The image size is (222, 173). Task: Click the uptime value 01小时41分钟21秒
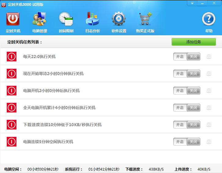104,169
